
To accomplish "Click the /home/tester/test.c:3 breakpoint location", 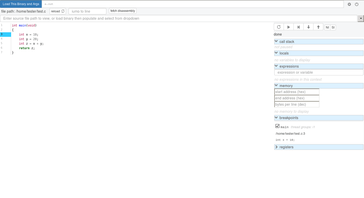I will pyautogui.click(x=290, y=134).
